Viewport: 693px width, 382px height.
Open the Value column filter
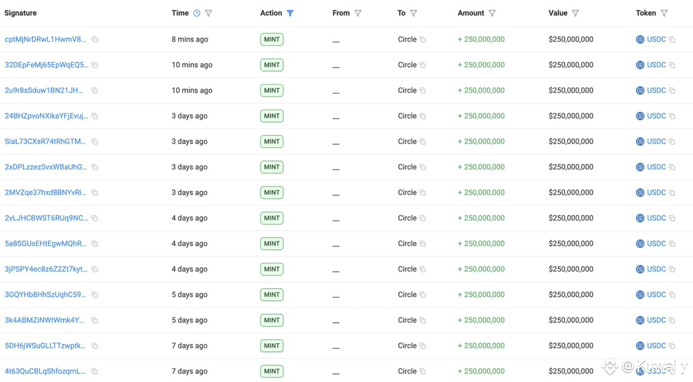(x=576, y=13)
